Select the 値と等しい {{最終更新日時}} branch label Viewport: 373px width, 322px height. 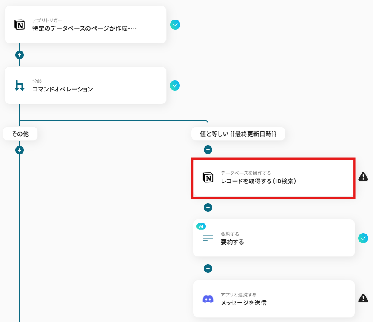pos(238,134)
